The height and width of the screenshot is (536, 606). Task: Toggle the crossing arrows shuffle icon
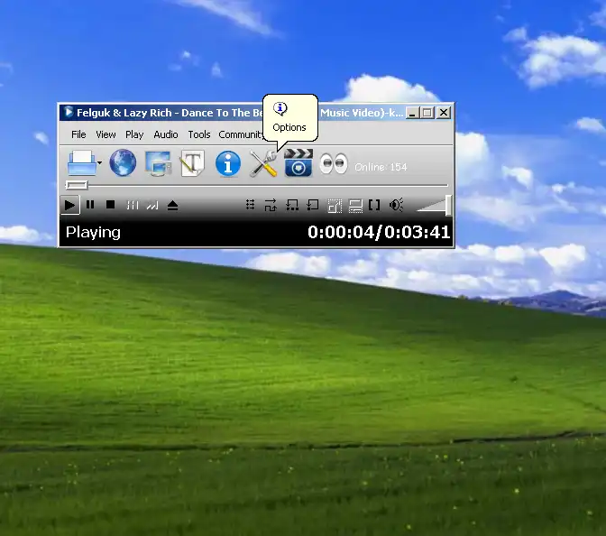[271, 205]
